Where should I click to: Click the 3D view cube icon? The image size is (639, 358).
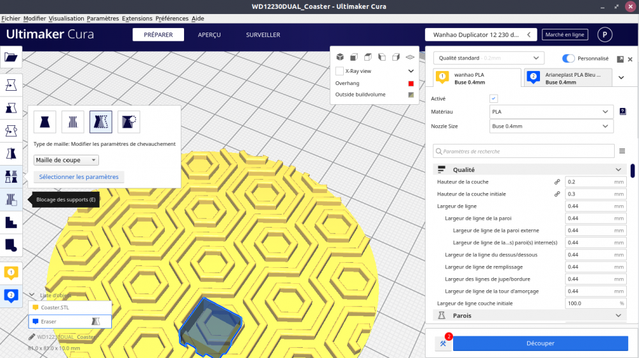[x=340, y=57]
